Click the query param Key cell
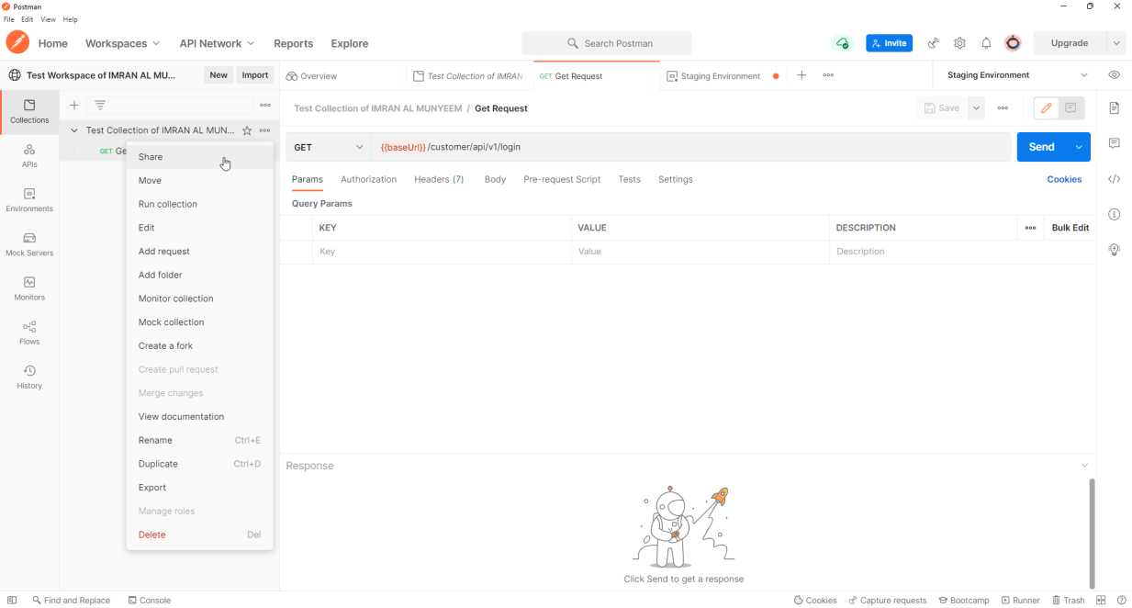This screenshot has width=1132, height=608. tap(442, 252)
